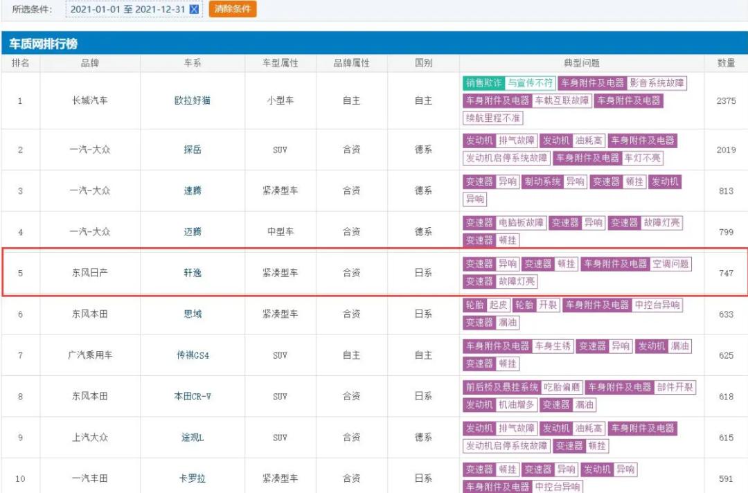View the 本田CR-V series
This screenshot has height=493, width=748.
coord(192,396)
